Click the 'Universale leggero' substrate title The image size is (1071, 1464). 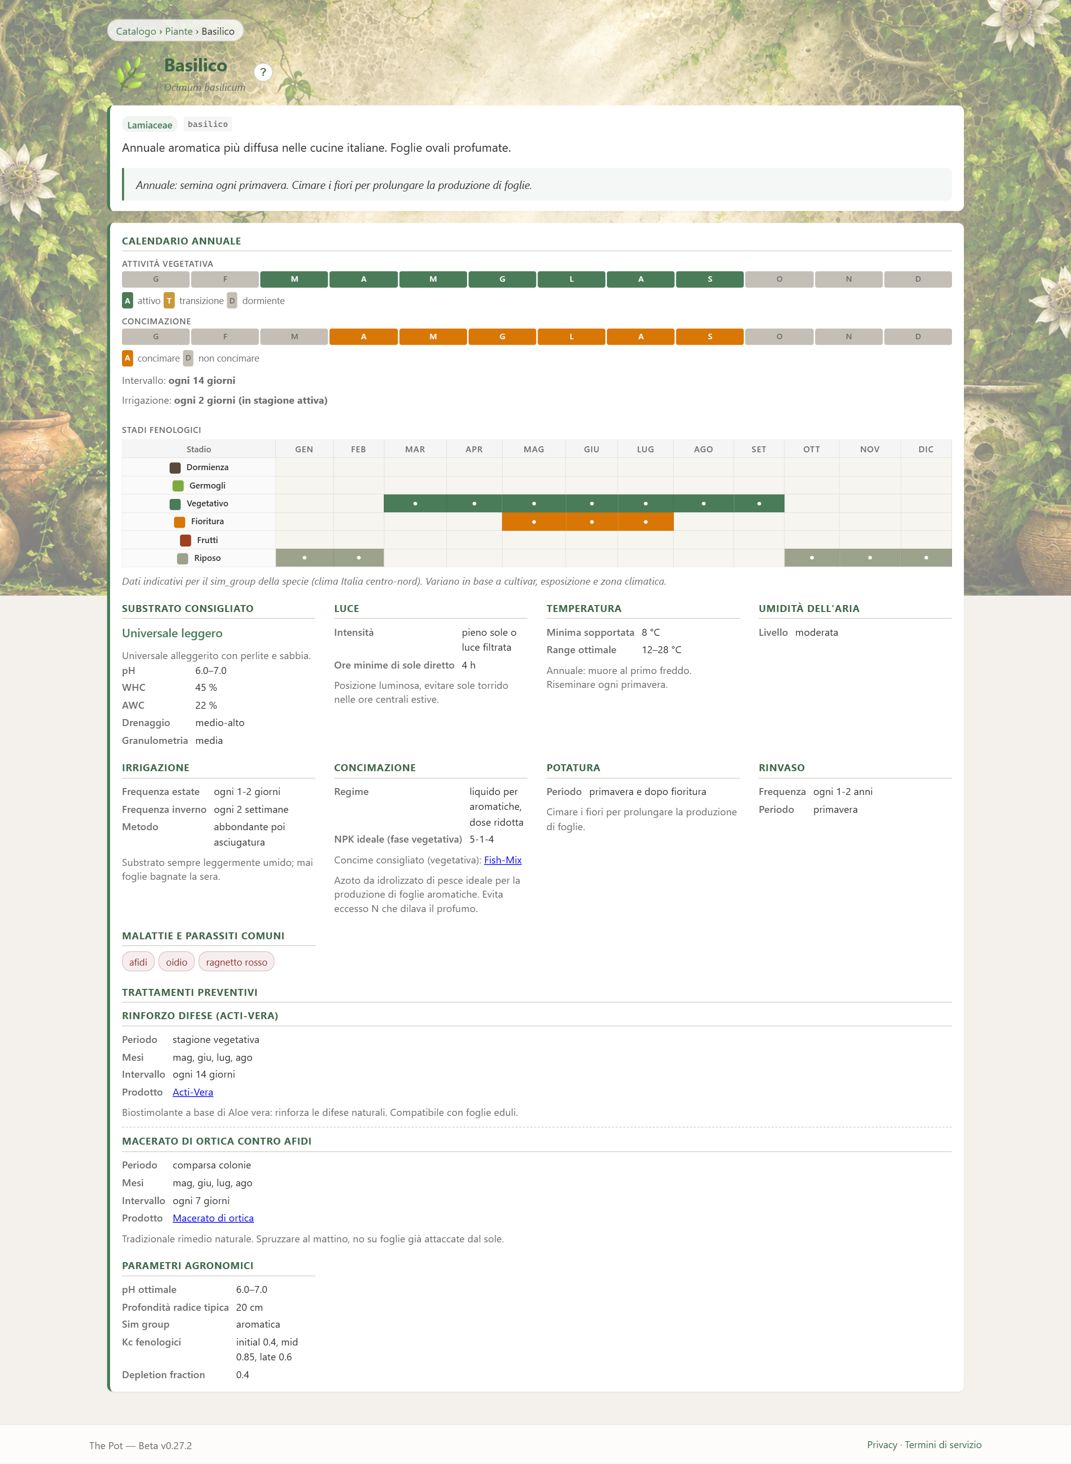click(x=172, y=633)
